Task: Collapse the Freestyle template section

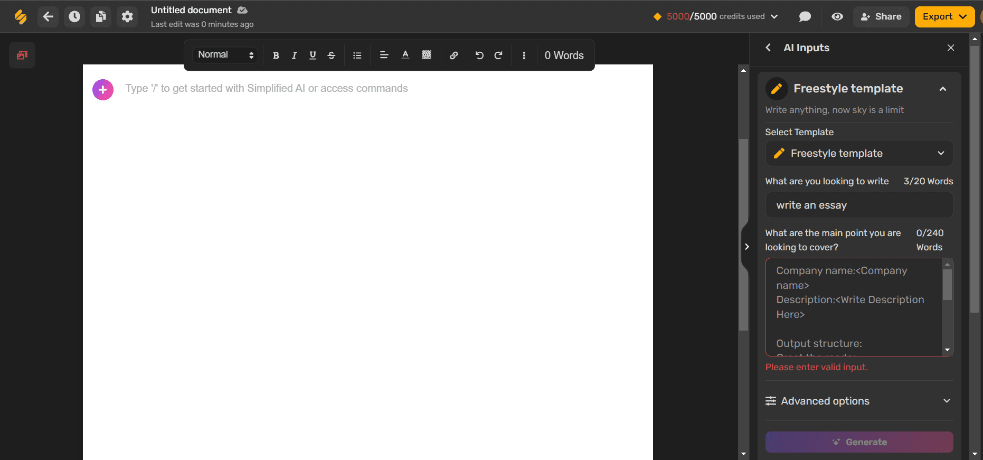Action: tap(943, 89)
